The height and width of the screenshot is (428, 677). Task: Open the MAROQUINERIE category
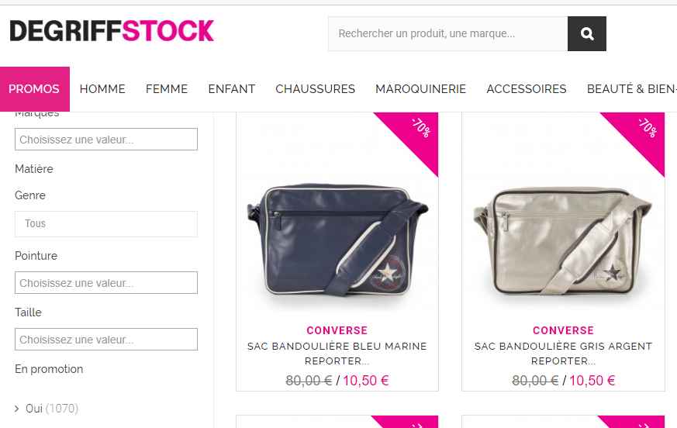coord(420,89)
